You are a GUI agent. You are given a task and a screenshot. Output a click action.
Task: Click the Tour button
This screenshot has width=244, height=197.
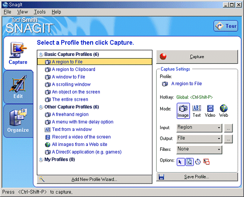(x=226, y=26)
